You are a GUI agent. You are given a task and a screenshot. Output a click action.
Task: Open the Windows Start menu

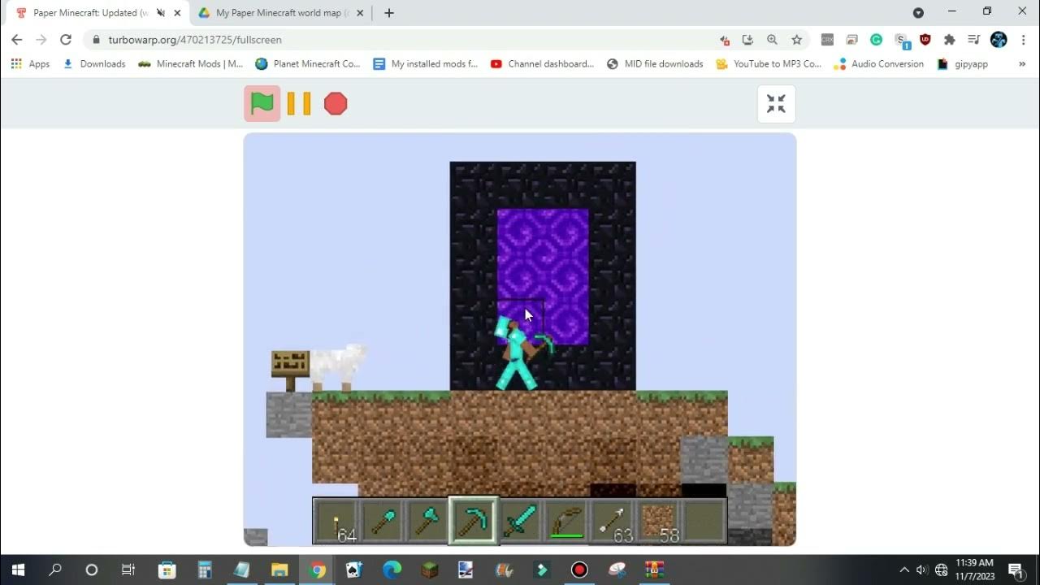click(x=18, y=570)
